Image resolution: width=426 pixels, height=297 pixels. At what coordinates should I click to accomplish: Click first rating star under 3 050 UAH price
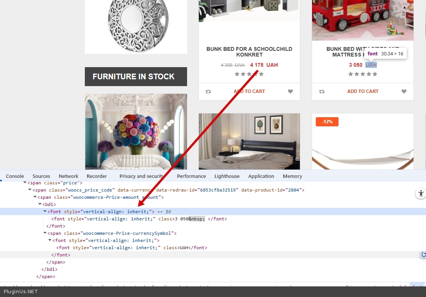pyautogui.click(x=351, y=74)
